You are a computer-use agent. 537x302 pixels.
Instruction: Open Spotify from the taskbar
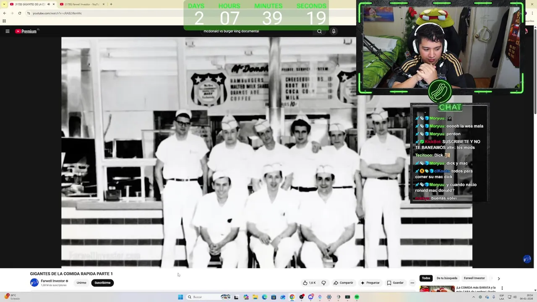[357, 297]
